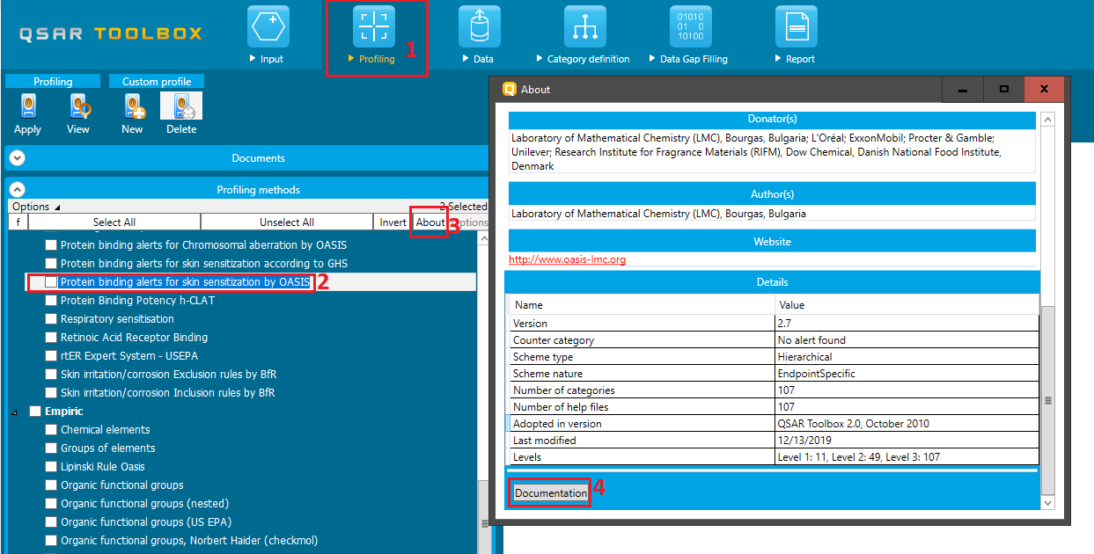Image resolution: width=1094 pixels, height=554 pixels.
Task: Select the Counter category row
Action: [x=774, y=340]
